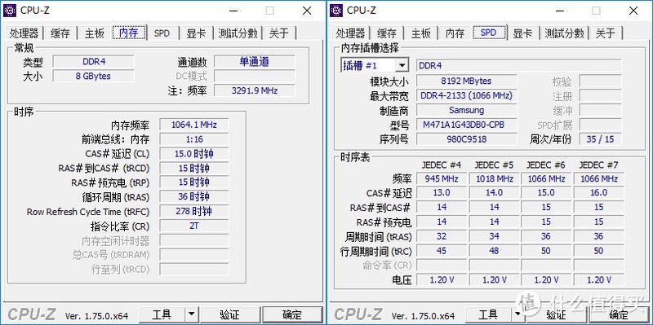Click the 1:16 FSB:memory ratio value
This screenshot has height=325, width=653.
click(194, 139)
